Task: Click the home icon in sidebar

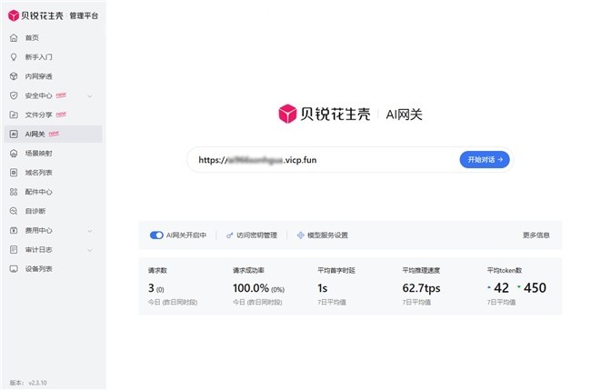Action: (14, 37)
